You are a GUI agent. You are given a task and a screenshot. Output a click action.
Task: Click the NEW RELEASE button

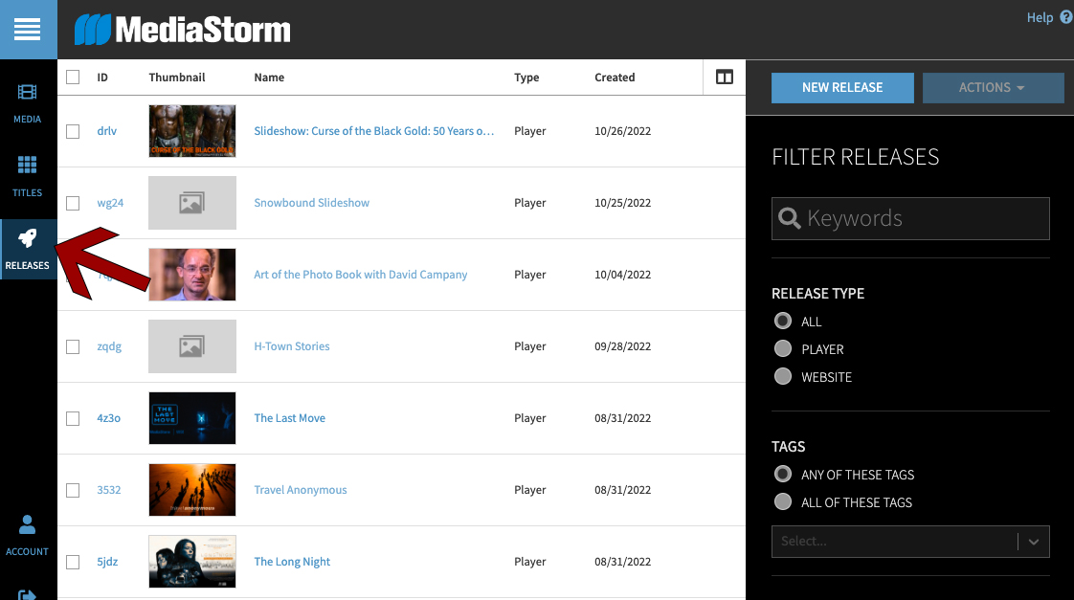(841, 87)
